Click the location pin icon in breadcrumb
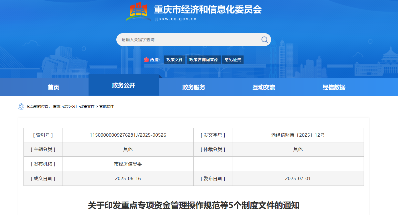398x215 pixels. click(21, 106)
